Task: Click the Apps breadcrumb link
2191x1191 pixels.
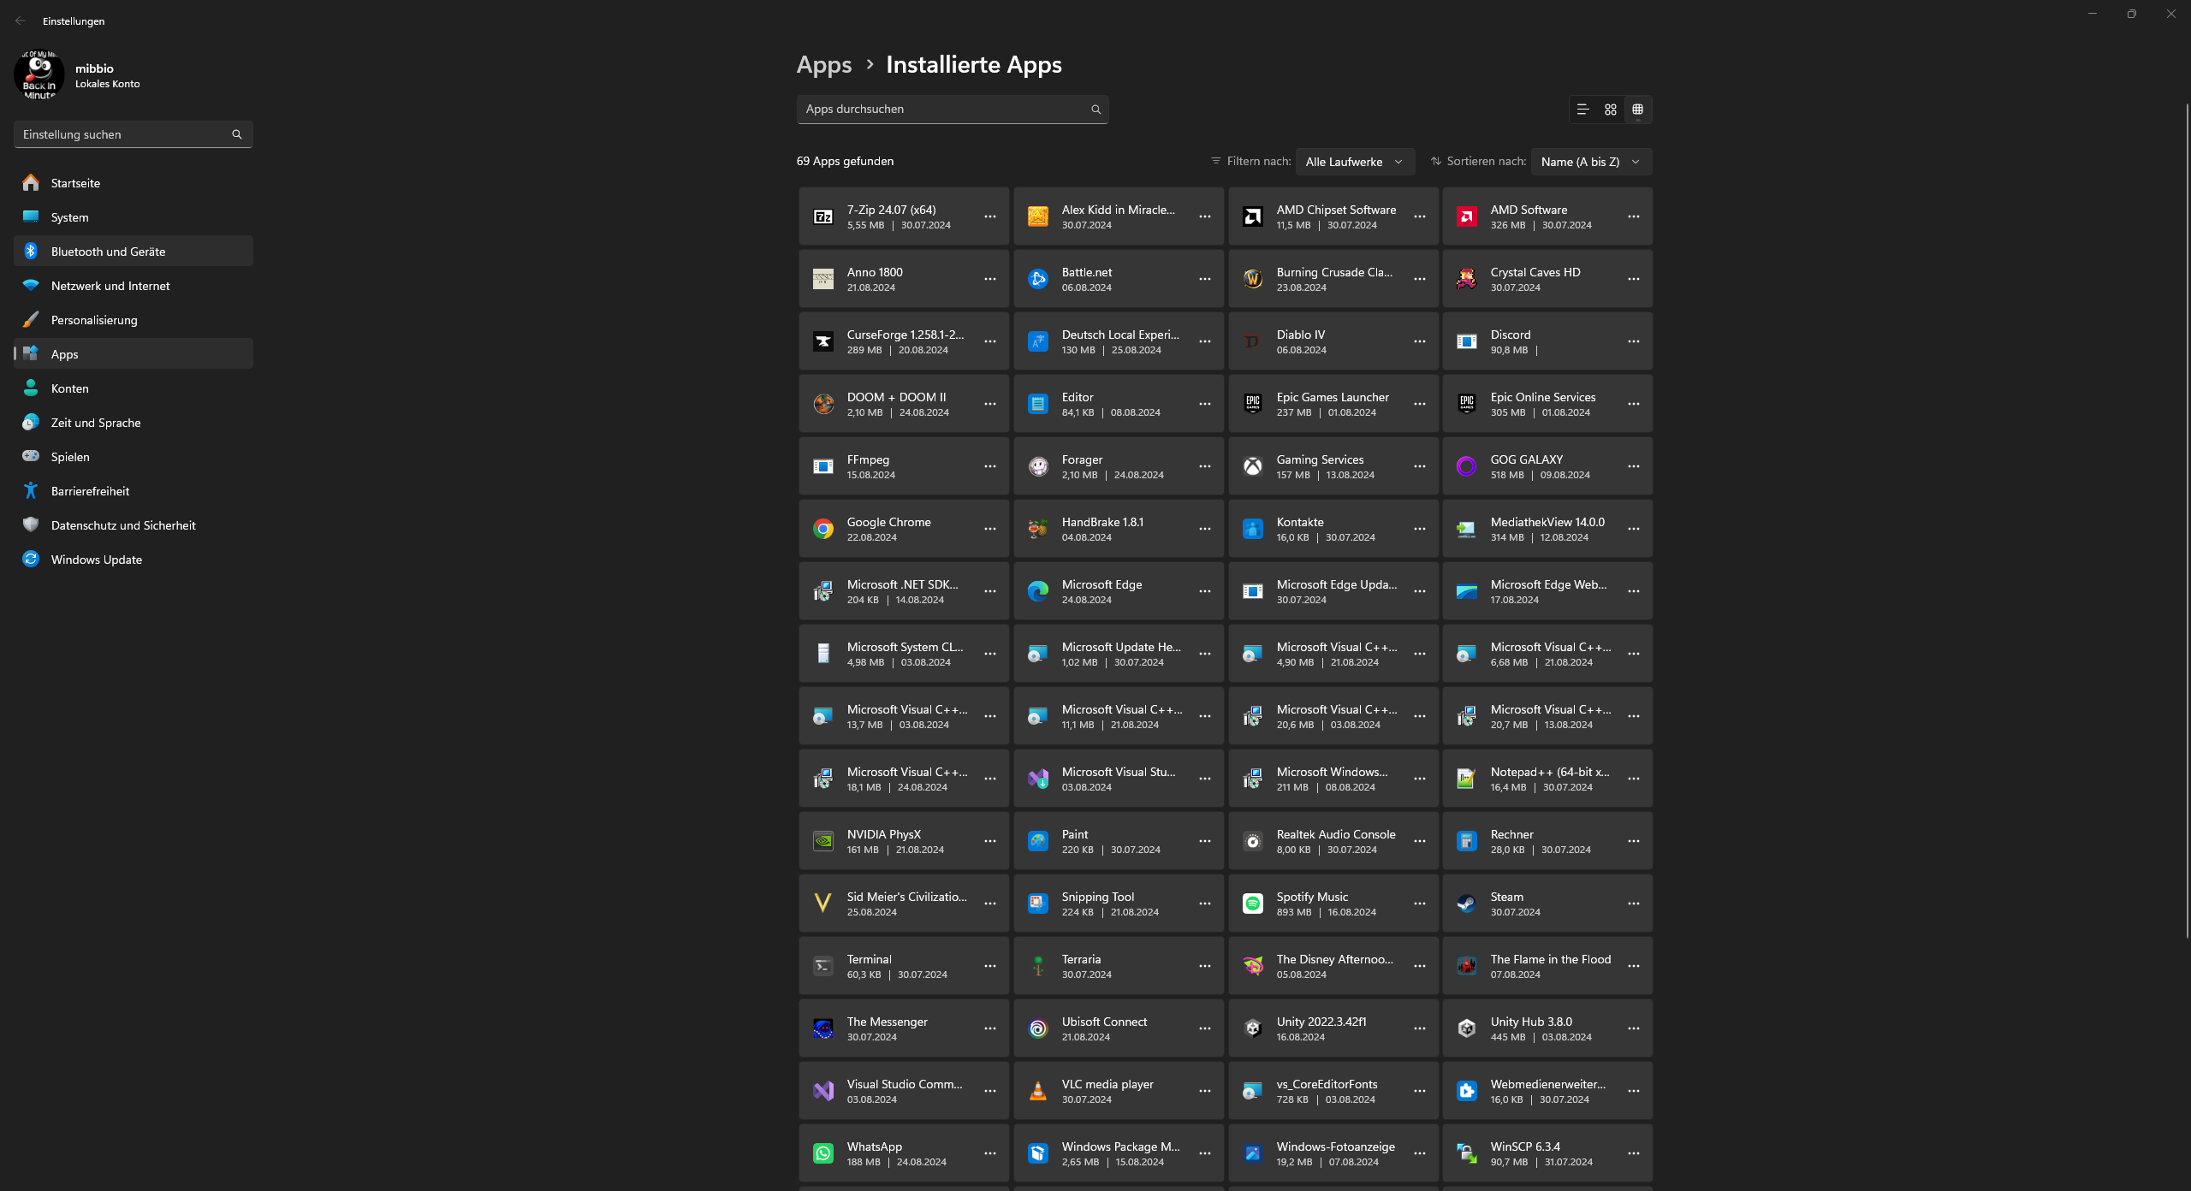Action: pos(823,65)
